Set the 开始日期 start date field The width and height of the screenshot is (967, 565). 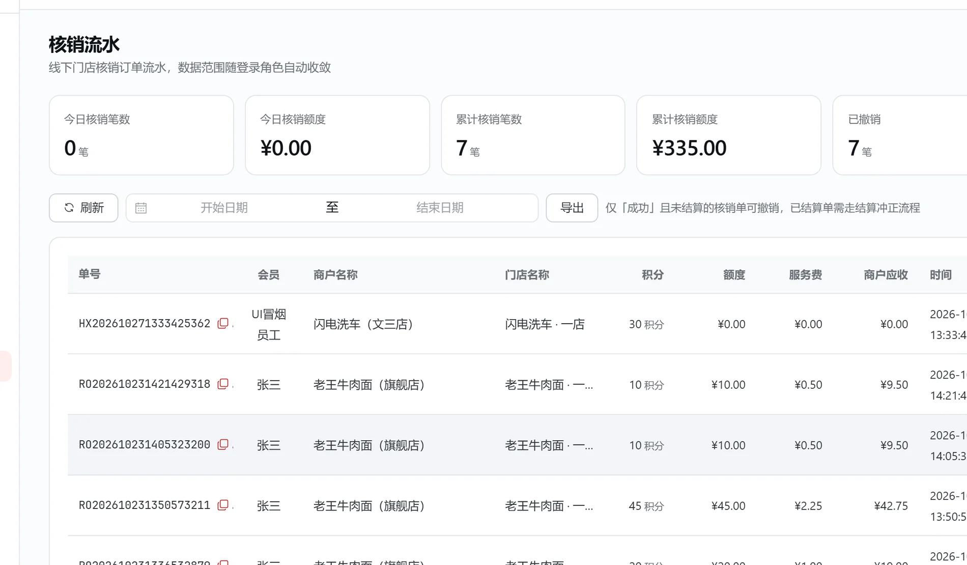[x=224, y=208]
